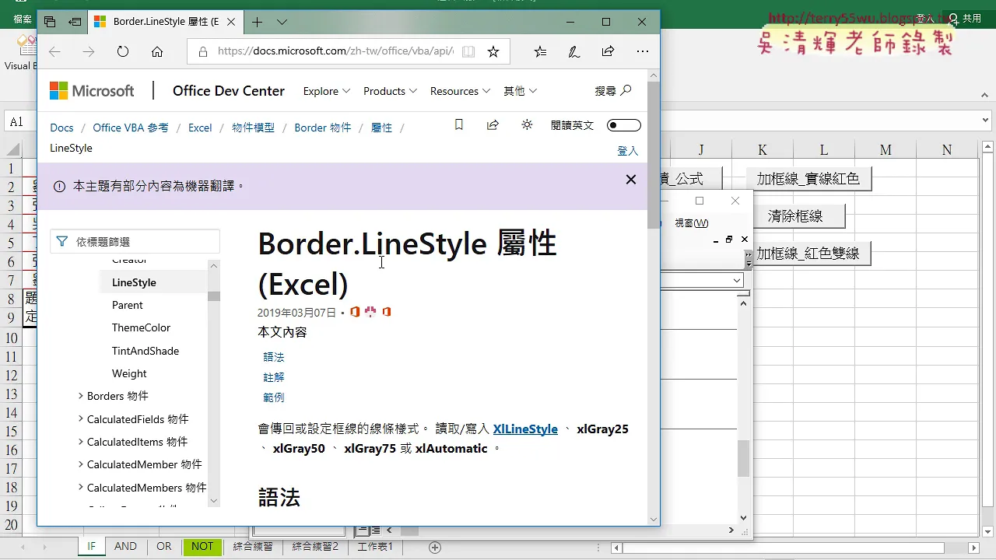Go to the Border 物件 breadcrumb
Viewport: 996px width, 560px height.
(x=323, y=128)
